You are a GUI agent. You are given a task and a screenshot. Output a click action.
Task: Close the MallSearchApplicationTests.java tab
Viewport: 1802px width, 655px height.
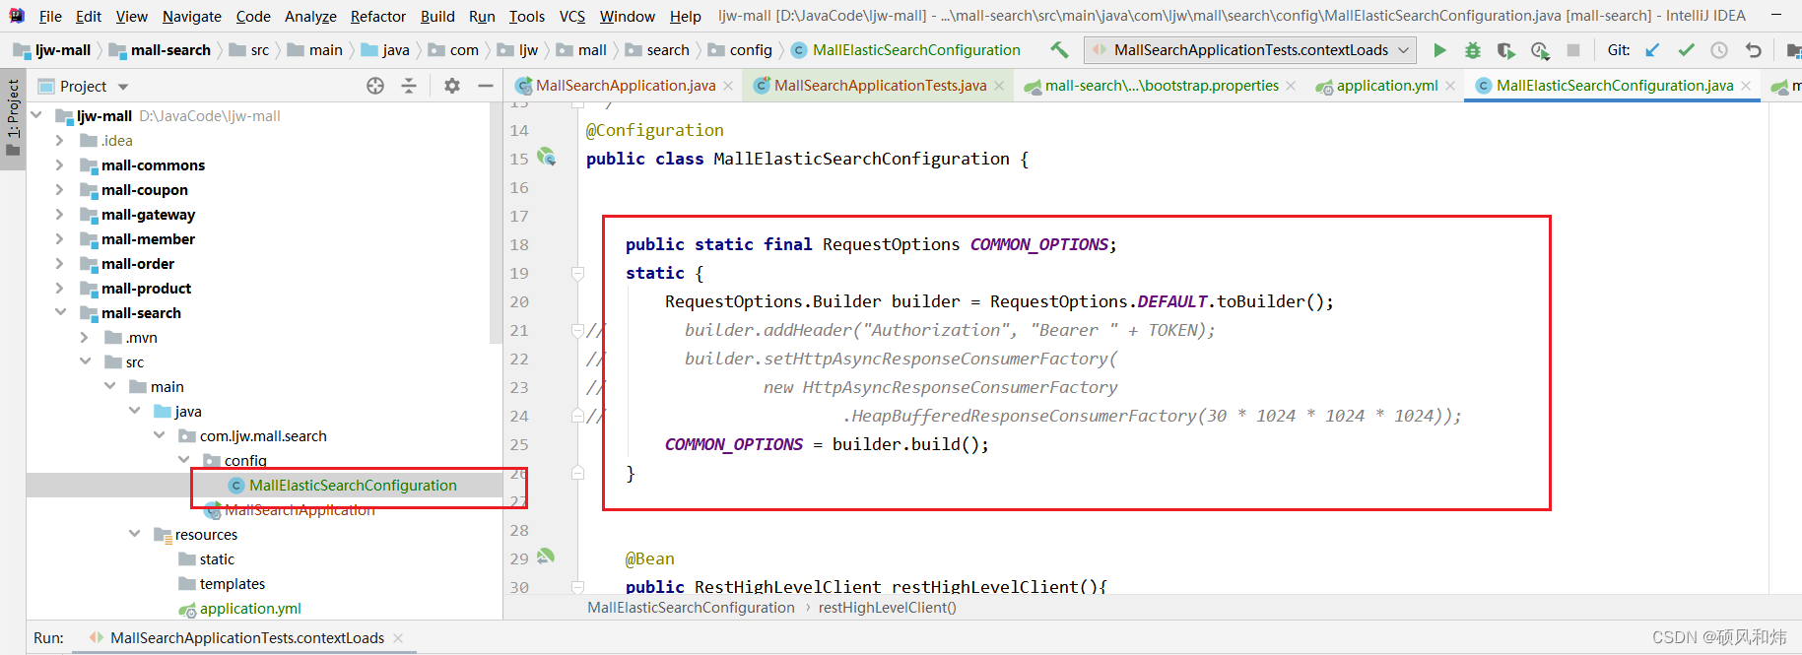click(x=999, y=86)
